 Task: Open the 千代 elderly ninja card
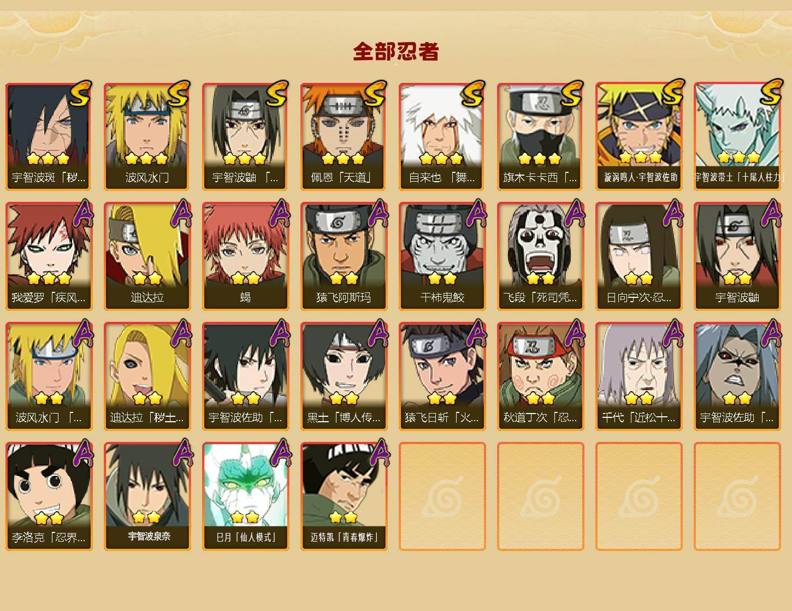tap(639, 376)
